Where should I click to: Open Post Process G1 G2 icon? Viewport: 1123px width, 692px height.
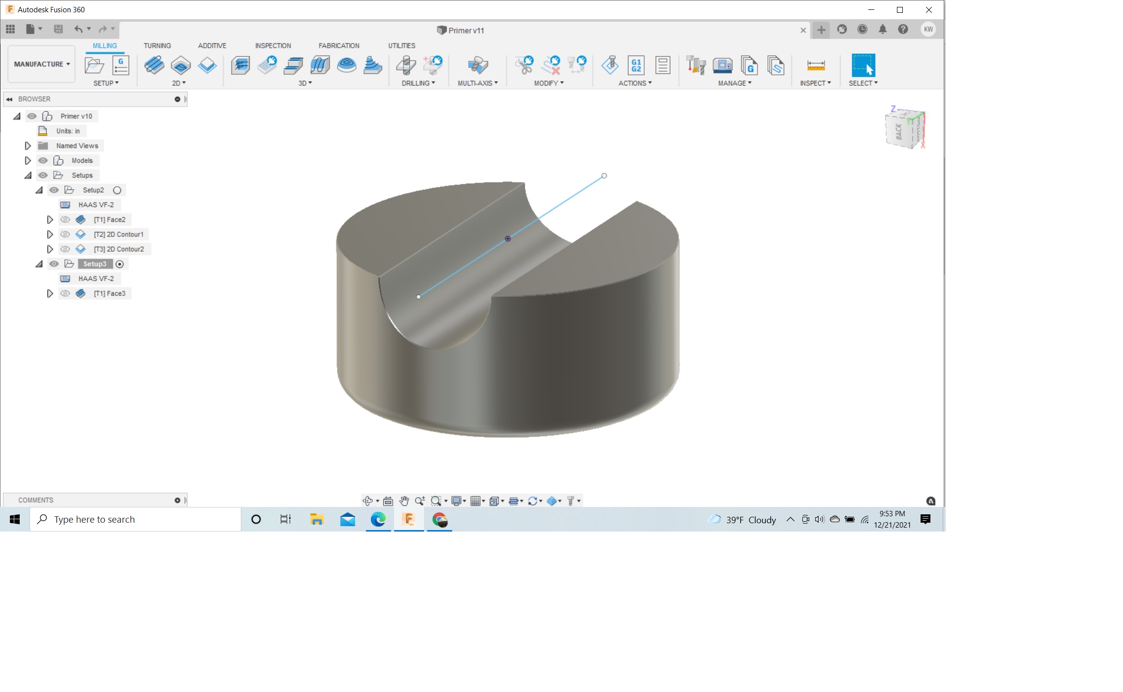click(636, 65)
